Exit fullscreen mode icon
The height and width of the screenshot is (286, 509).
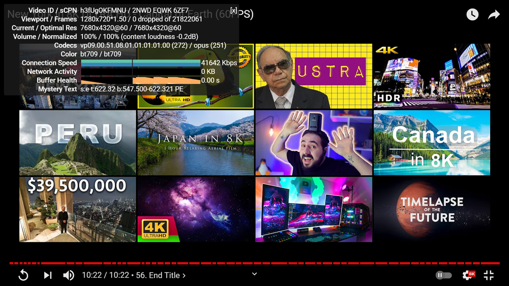pyautogui.click(x=489, y=275)
